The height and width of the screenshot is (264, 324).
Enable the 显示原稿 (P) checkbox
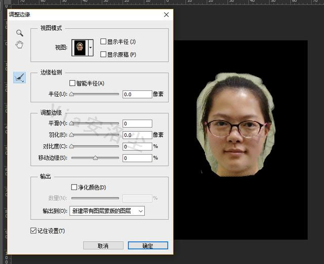pos(103,54)
